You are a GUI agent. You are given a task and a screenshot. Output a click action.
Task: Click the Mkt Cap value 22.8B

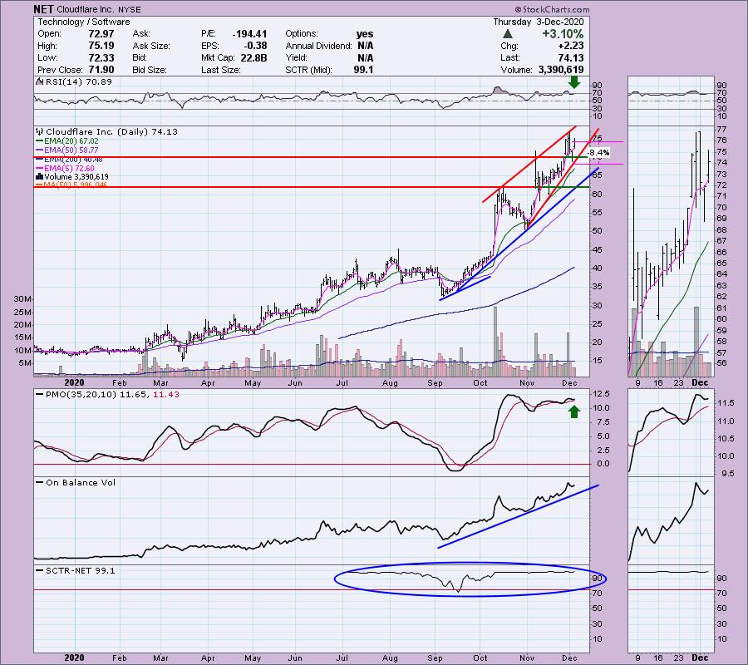(253, 57)
